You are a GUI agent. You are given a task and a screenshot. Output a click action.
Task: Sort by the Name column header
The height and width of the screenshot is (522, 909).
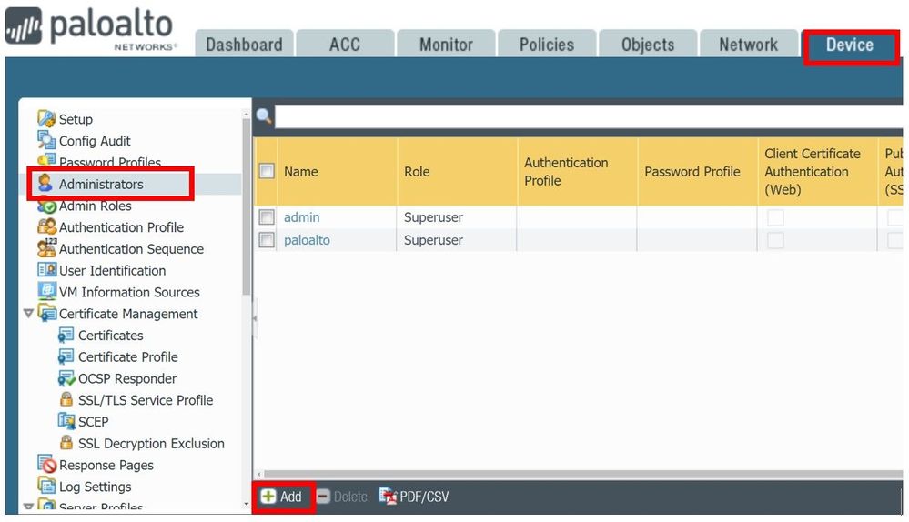pyautogui.click(x=338, y=172)
